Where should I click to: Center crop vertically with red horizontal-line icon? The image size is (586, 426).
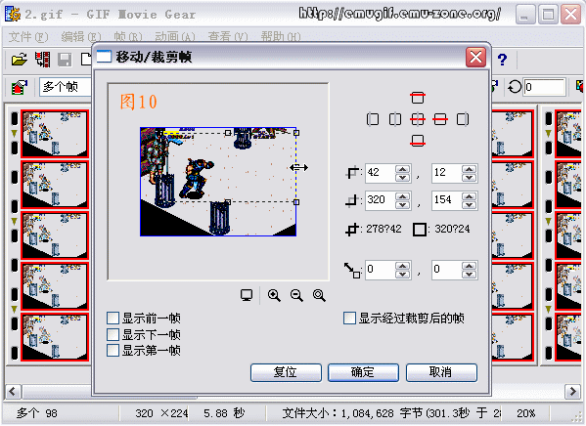click(440, 119)
